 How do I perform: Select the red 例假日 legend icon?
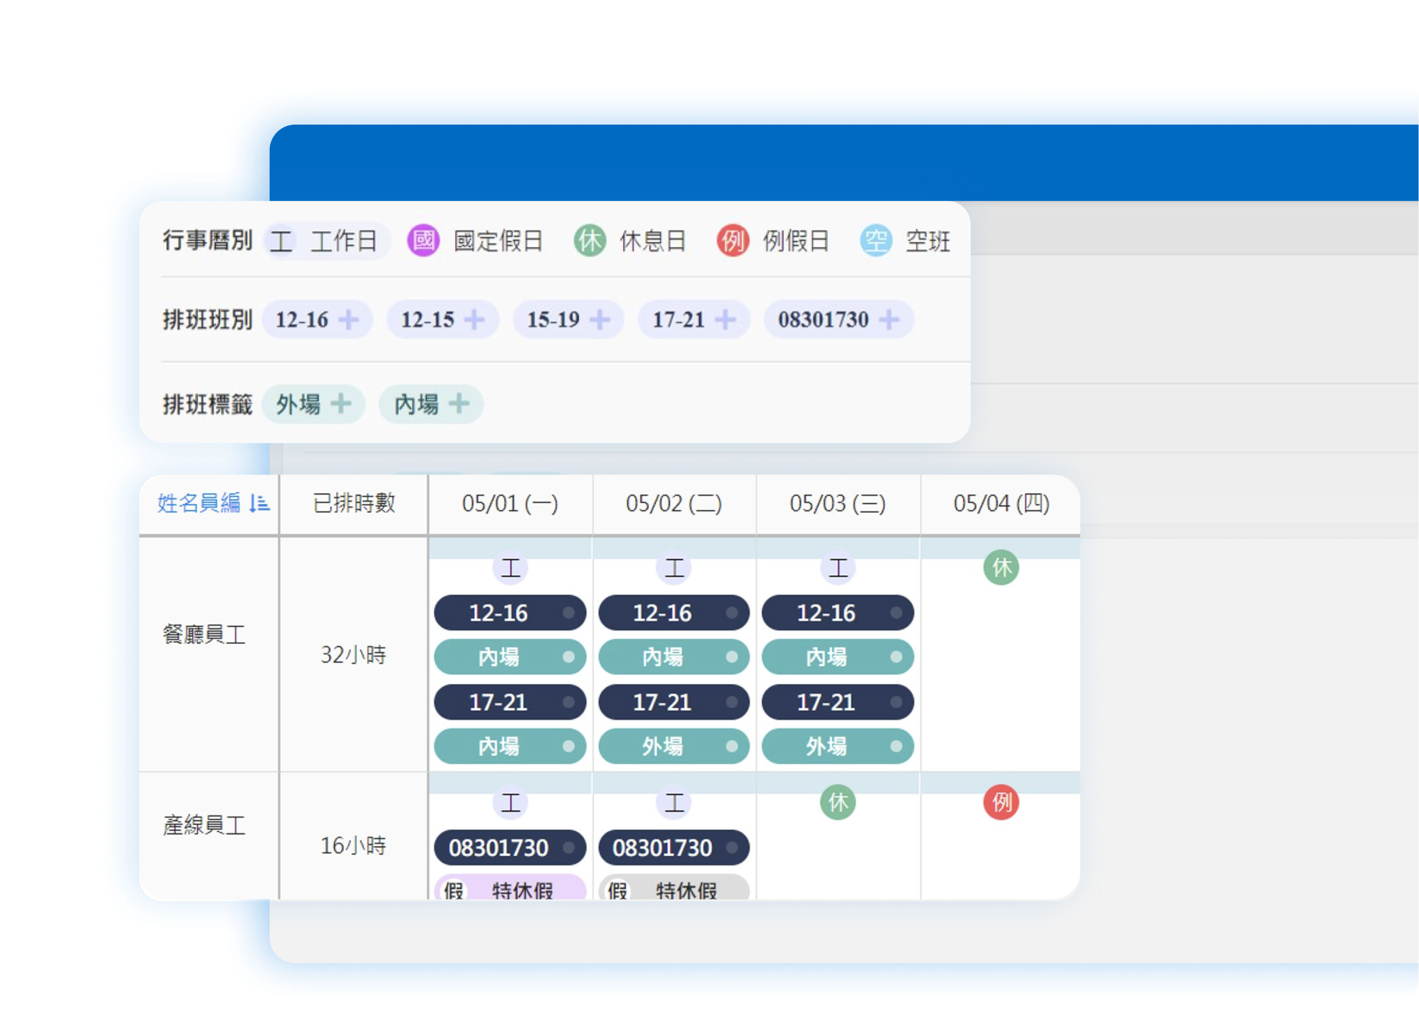point(733,241)
